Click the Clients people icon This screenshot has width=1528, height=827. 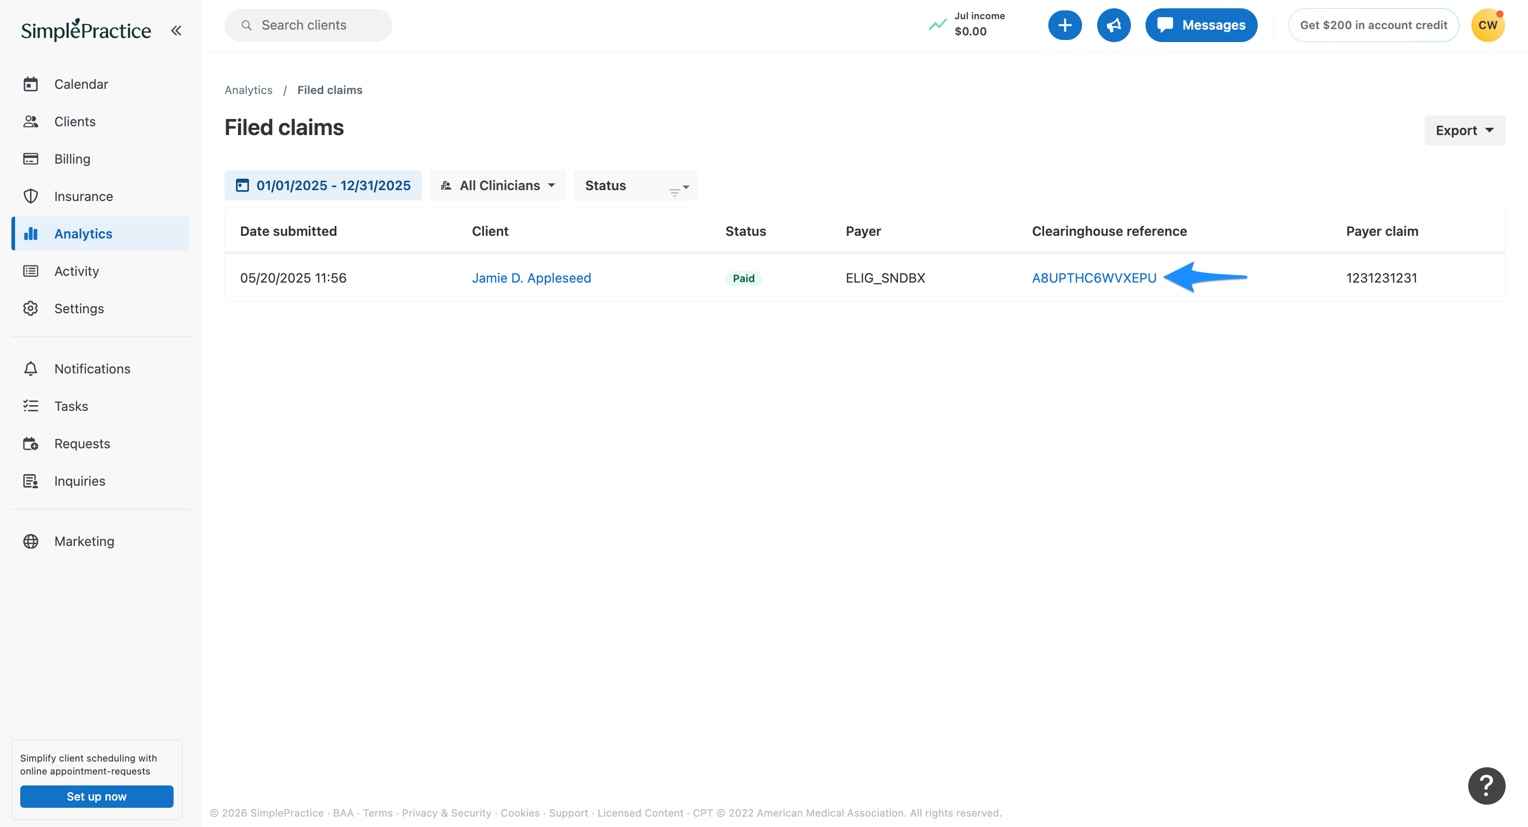31,122
